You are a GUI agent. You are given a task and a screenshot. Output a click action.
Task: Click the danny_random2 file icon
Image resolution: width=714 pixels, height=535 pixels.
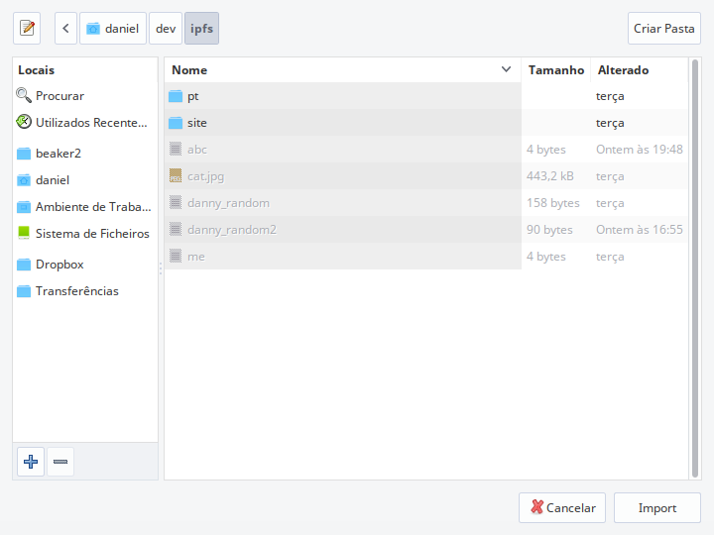coord(176,229)
